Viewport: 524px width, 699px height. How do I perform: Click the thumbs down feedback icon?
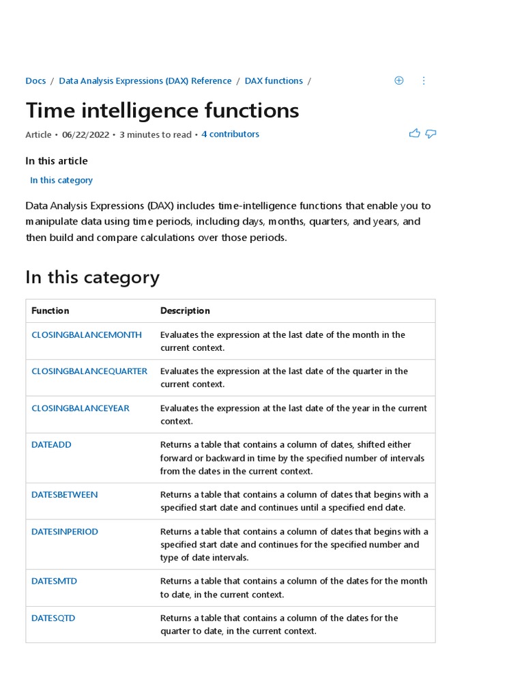[431, 134]
